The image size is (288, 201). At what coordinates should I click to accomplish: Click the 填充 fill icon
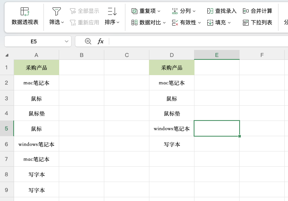point(210,23)
